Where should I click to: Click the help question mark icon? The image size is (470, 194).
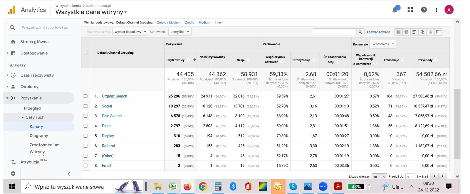click(x=424, y=10)
